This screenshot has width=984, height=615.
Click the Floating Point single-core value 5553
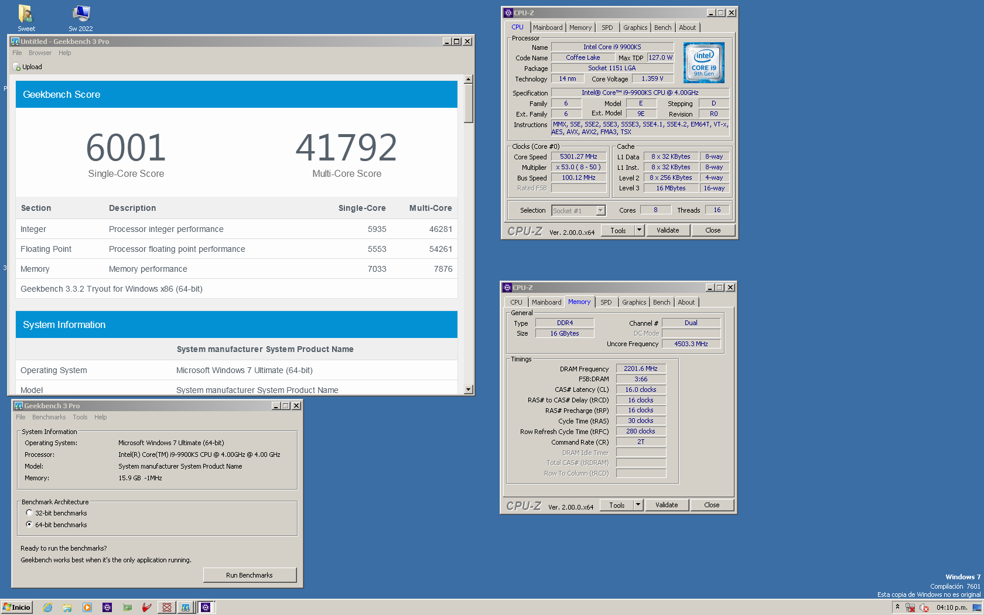click(377, 249)
